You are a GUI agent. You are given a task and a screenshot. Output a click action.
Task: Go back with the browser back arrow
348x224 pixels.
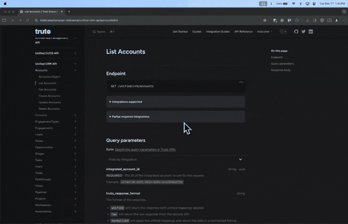click(x=13, y=20)
